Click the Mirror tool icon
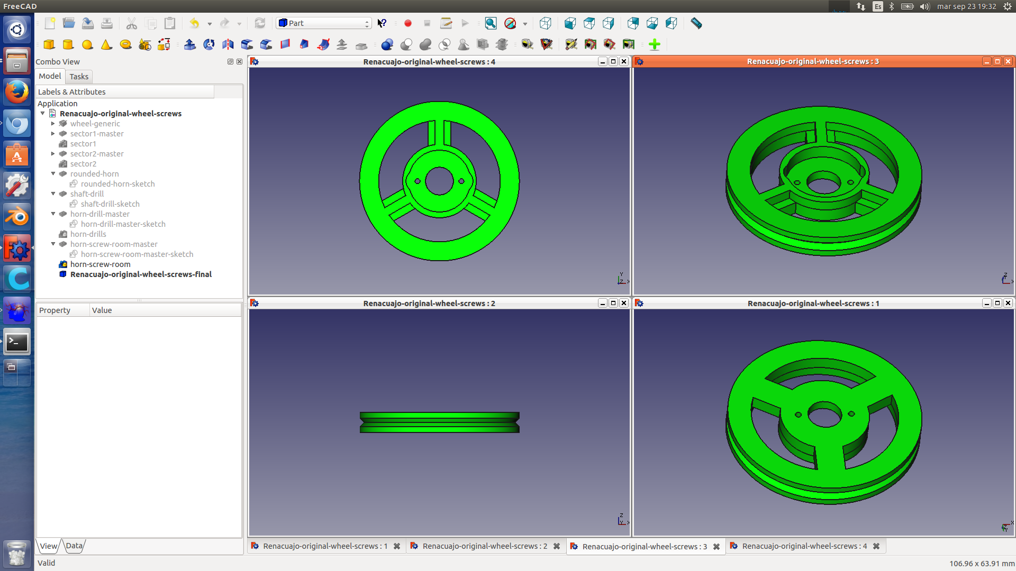 pos(228,45)
